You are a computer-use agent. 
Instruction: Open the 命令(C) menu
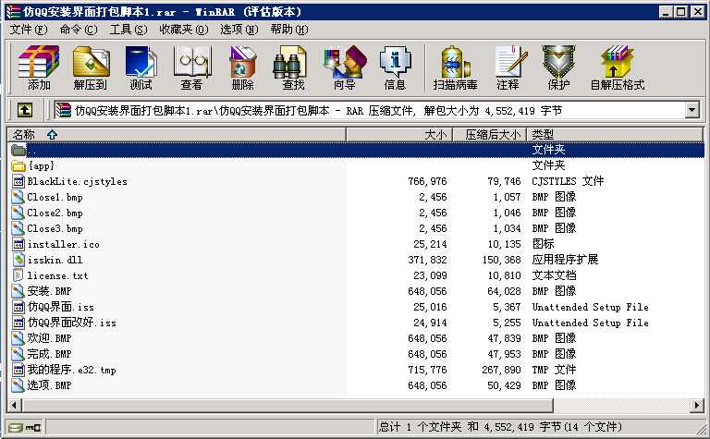[79, 30]
